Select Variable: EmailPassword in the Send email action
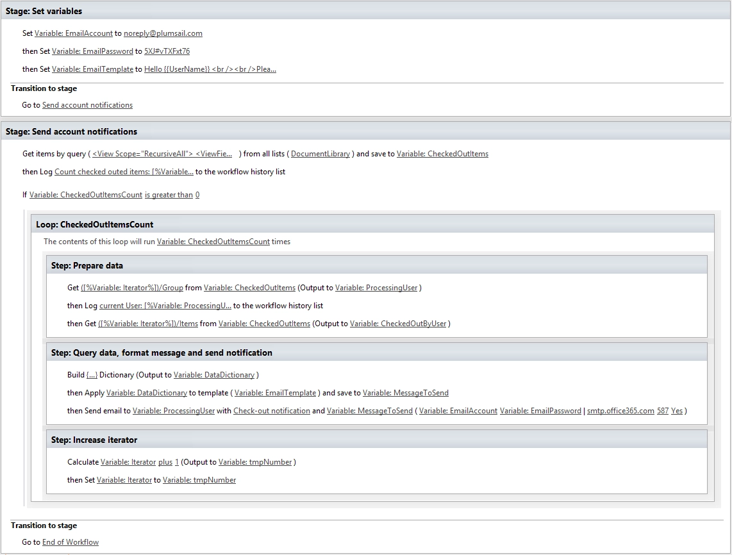 (540, 411)
